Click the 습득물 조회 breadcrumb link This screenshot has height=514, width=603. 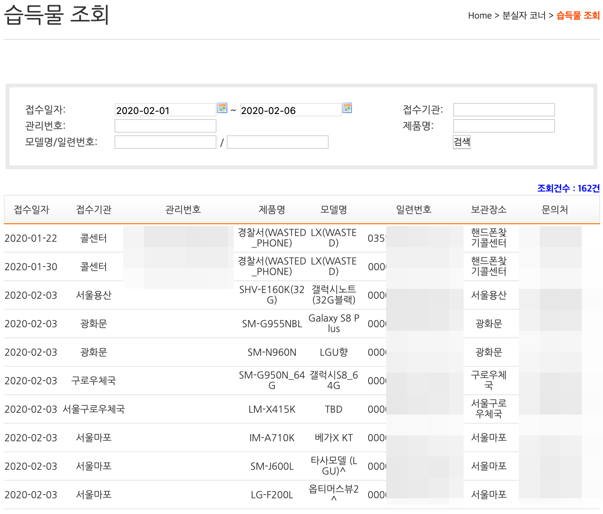tap(578, 16)
